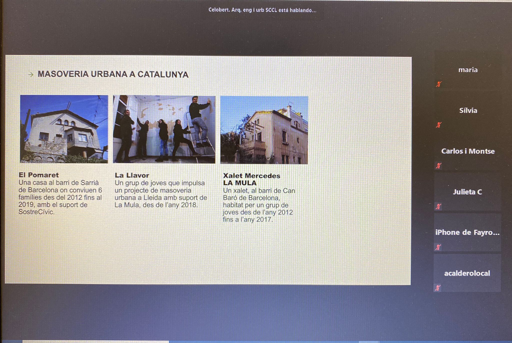Select the Carlos i Montse participant tile
Image resolution: width=512 pixels, height=343 pixels.
(x=468, y=151)
